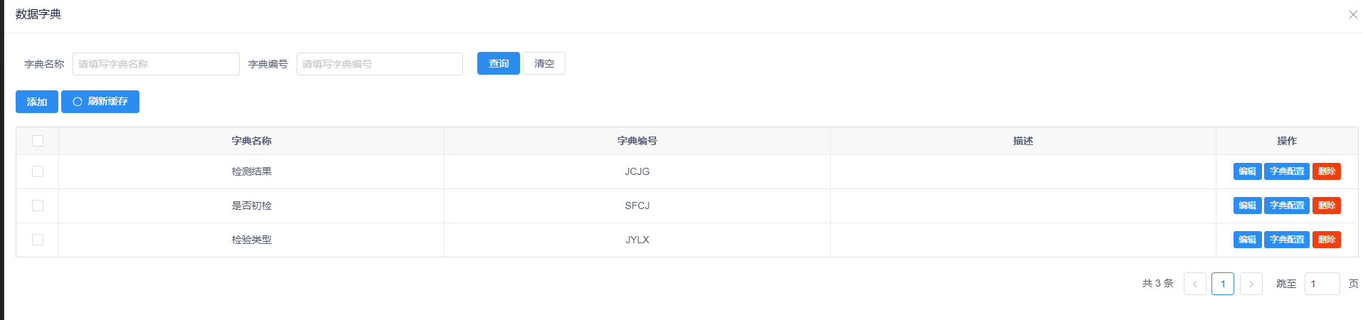Open 字典配置 for the JYLX row
Image resolution: width=1363 pixels, height=320 pixels.
pyautogui.click(x=1286, y=240)
